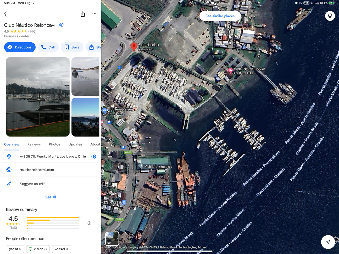Screen dimensions: 339x254
Task: Tap the compass navigation arrow on the map
Action: pyautogui.click(x=328, y=242)
